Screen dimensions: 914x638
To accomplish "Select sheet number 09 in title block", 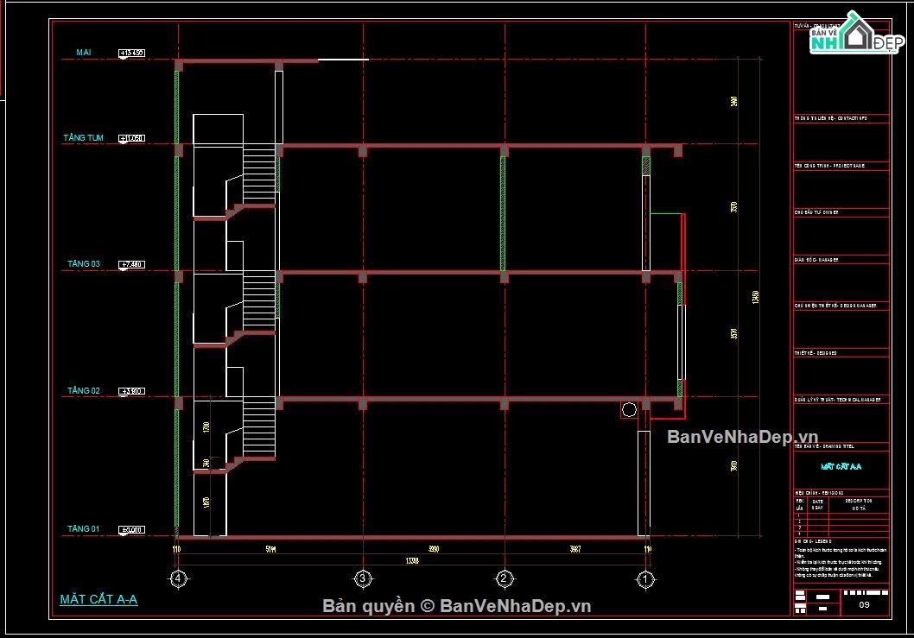I will (865, 605).
